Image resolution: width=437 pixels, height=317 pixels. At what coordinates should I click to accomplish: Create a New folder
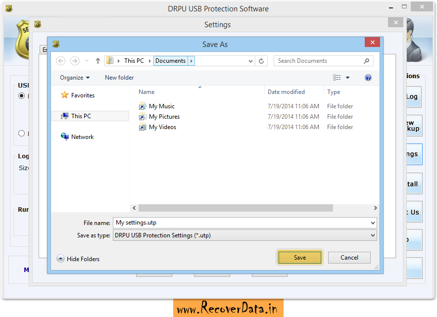[119, 78]
